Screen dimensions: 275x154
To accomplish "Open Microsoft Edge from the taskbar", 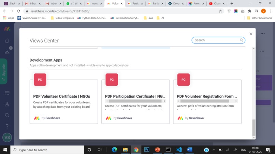I will click(114, 150).
